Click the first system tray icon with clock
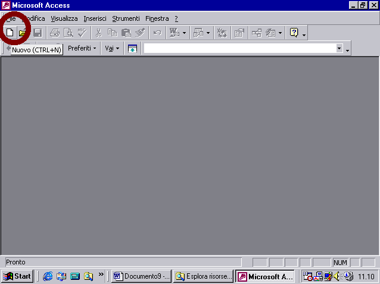Screen dimensions: 380x284 click(308, 276)
